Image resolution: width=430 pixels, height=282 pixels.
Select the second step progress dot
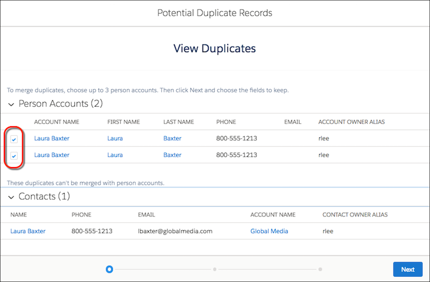click(x=214, y=270)
